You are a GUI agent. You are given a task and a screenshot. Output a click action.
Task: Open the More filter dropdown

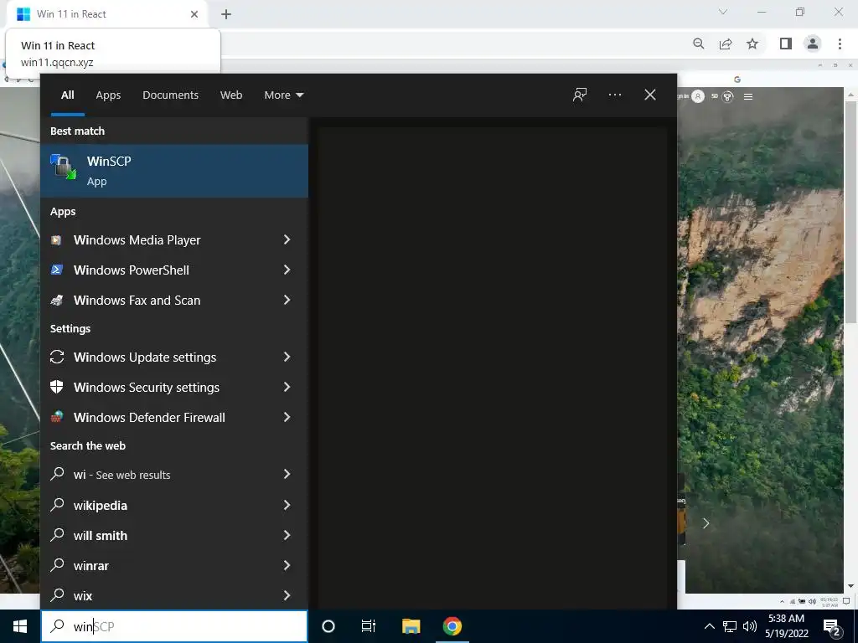283,95
